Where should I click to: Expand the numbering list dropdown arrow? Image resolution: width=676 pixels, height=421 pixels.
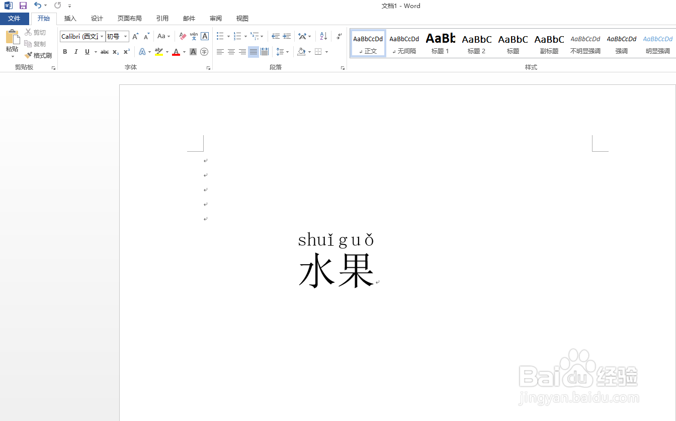coord(245,36)
